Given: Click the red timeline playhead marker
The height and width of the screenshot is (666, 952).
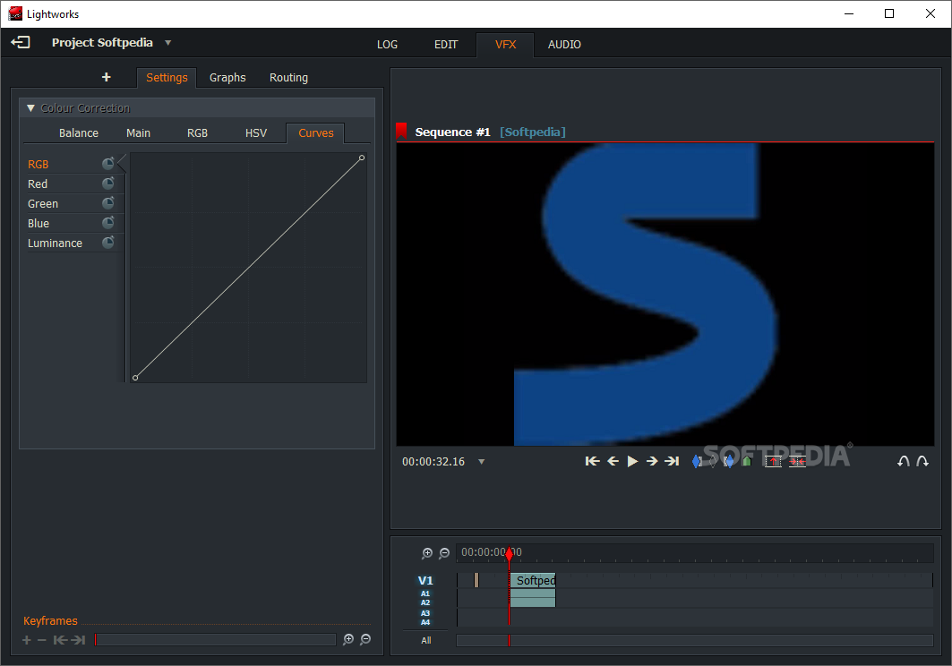Looking at the screenshot, I should coord(510,552).
